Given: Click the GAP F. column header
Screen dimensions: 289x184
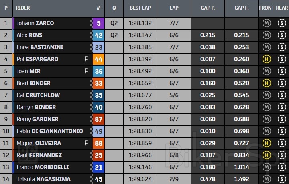Looking at the screenshot, I should (x=242, y=8).
